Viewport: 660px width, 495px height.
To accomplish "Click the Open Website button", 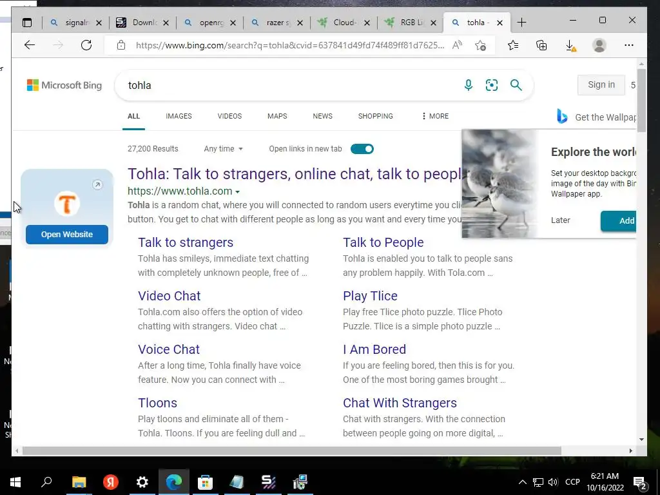I will click(67, 235).
